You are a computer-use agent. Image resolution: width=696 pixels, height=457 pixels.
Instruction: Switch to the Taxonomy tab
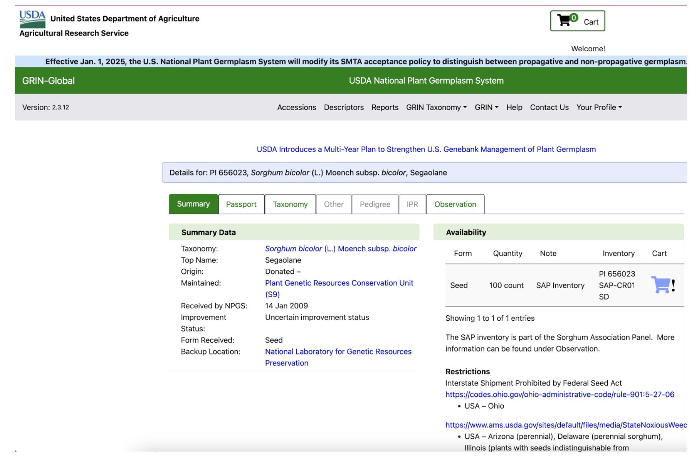click(290, 204)
